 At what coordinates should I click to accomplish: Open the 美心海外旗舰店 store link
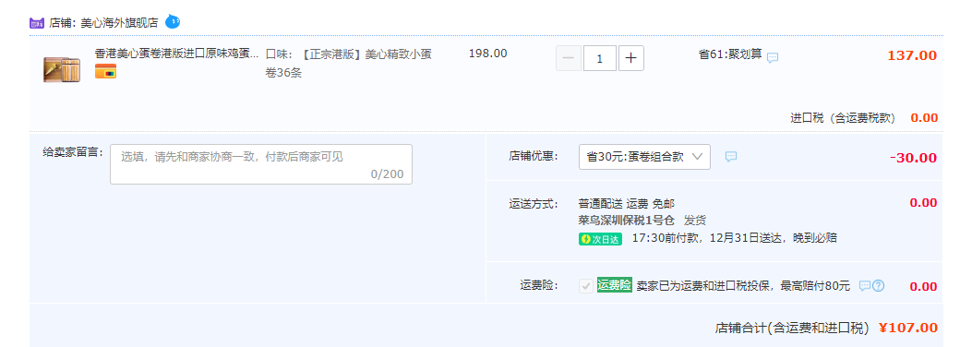tap(119, 23)
